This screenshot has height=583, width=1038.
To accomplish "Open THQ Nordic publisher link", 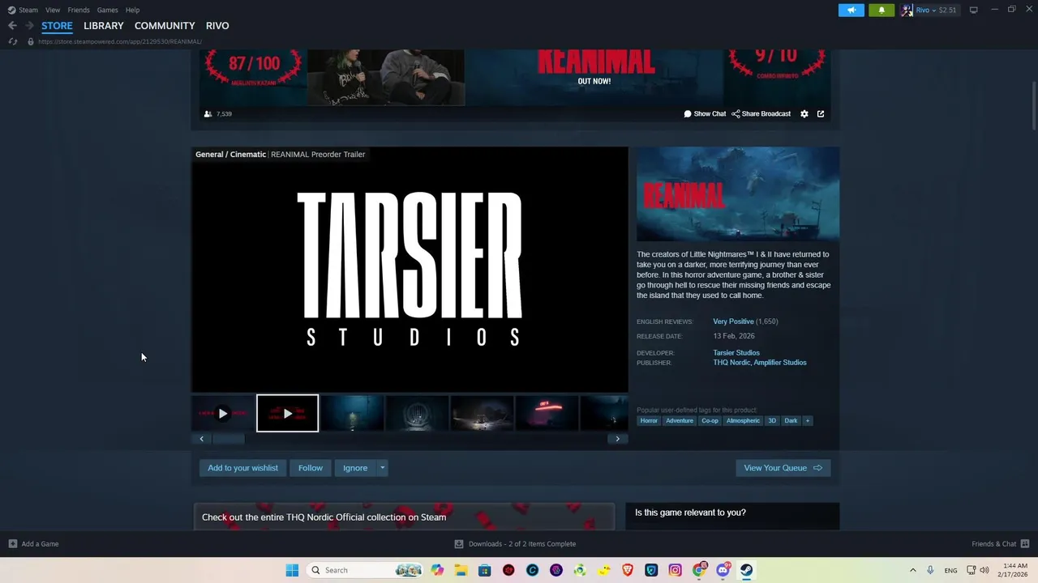I will tap(731, 363).
